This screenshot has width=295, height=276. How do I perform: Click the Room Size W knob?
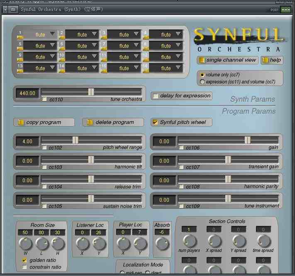(x=25, y=244)
